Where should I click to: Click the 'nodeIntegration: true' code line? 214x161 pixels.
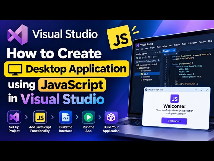[x=191, y=77]
